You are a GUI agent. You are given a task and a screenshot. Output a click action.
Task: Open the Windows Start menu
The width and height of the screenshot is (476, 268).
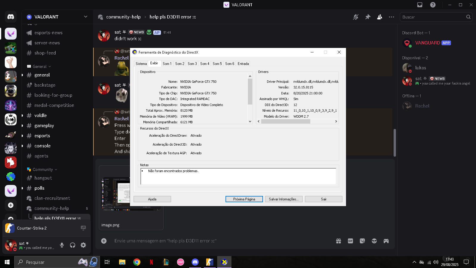coord(7,262)
